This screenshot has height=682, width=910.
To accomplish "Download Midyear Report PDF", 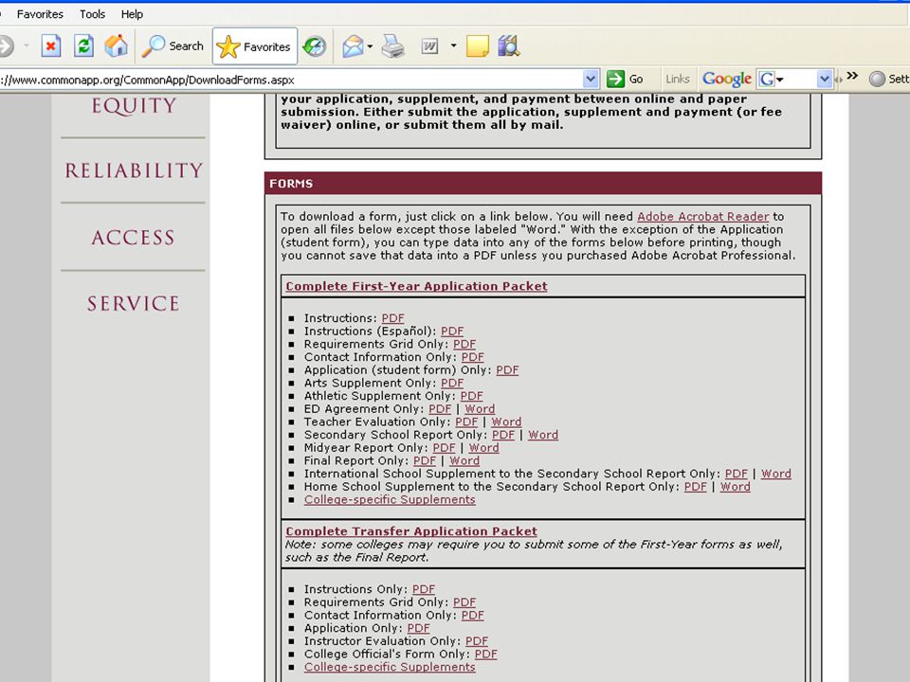I will (x=444, y=448).
